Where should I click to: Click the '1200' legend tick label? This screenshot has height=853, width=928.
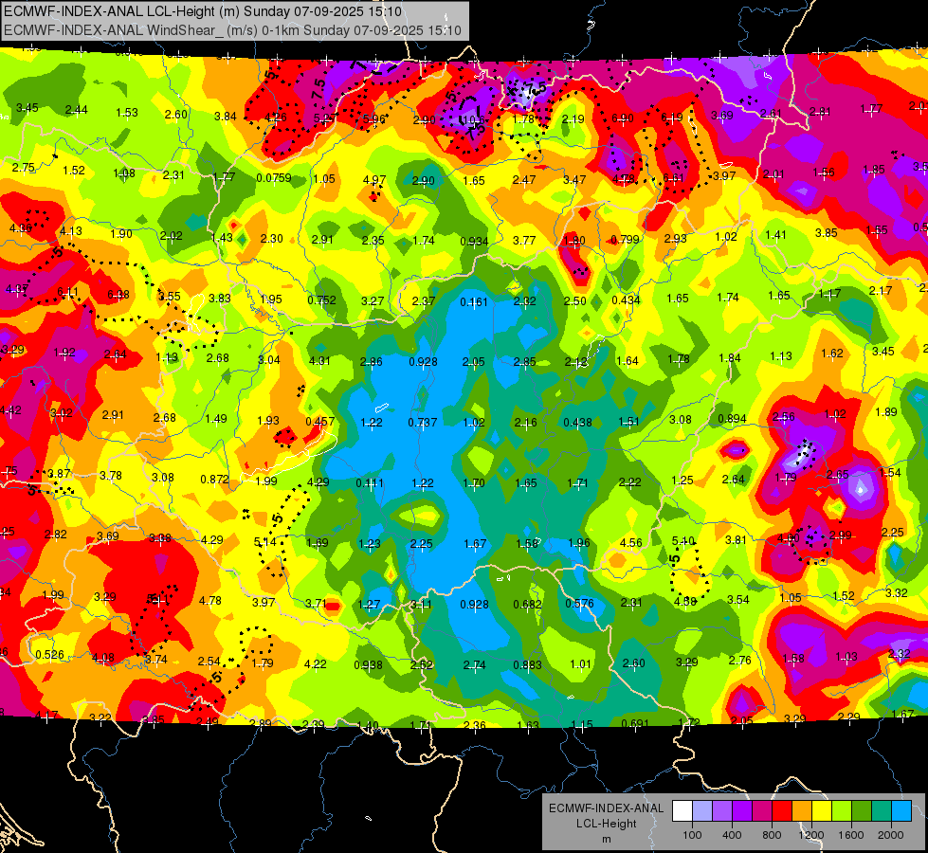tap(811, 835)
